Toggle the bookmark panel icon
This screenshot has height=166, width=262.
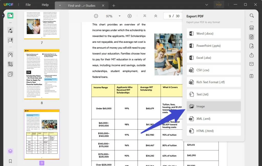click(10, 161)
